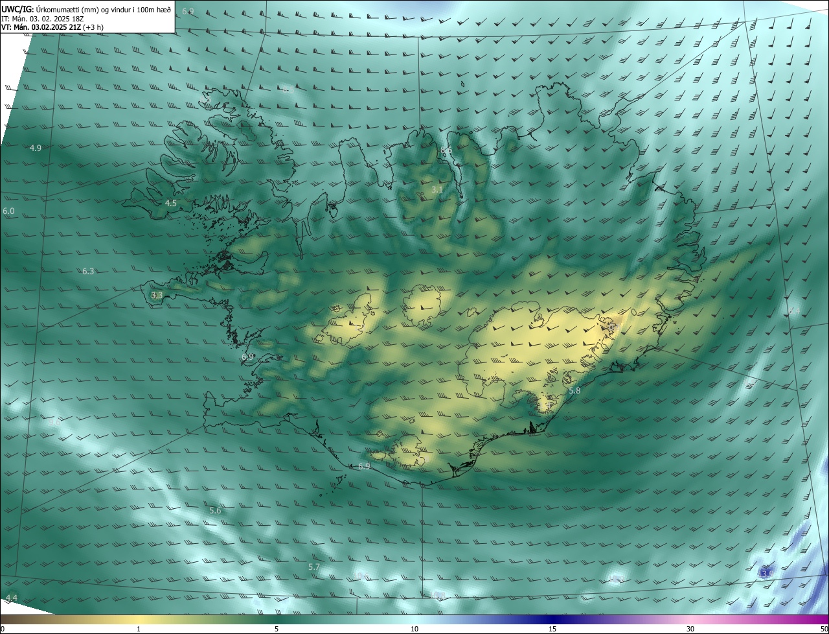The image size is (829, 634).
Task: Click the 5 tick on the color scale
Action: (277, 629)
